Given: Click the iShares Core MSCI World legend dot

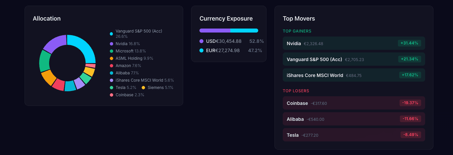Looking at the screenshot, I should [112, 80].
